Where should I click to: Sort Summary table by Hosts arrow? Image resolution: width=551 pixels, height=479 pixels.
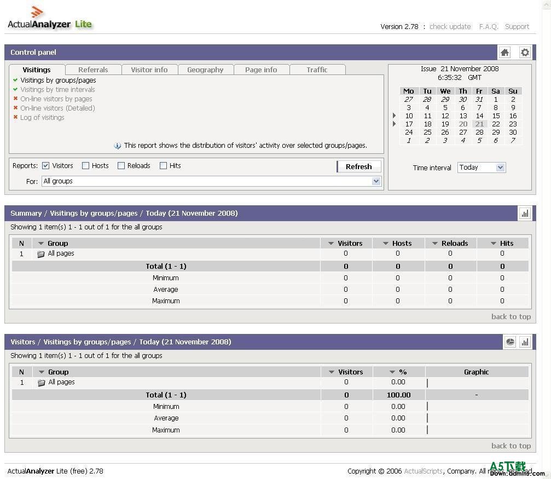click(386, 244)
